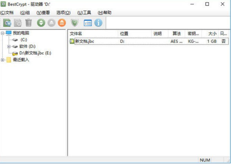
Task: Click the 否 read-only cell
Action: pos(223,41)
